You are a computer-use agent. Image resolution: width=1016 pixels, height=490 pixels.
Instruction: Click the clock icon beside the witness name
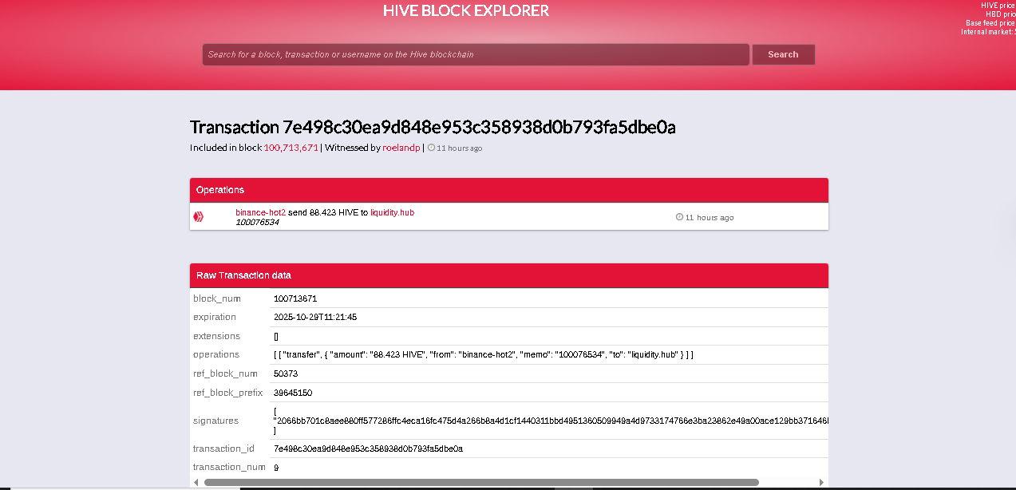click(x=432, y=148)
